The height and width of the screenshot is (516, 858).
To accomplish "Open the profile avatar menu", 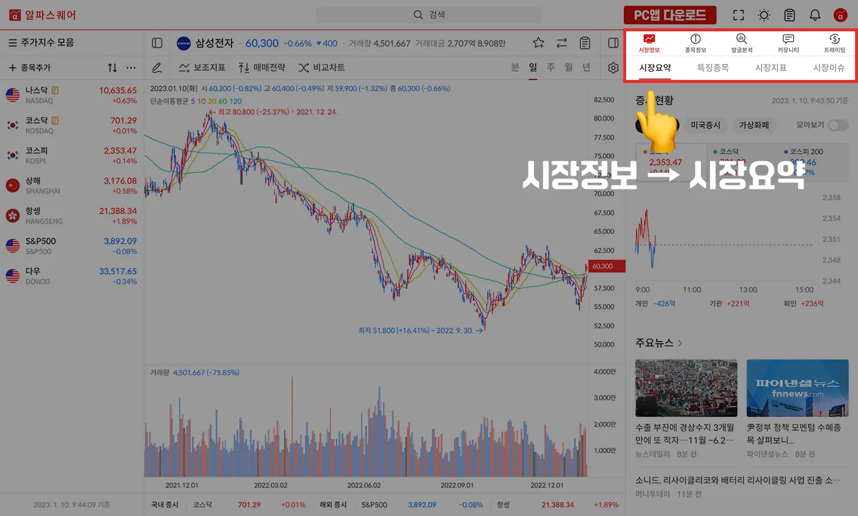I will click(841, 15).
